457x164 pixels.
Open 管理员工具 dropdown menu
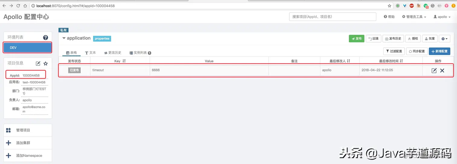414,17
